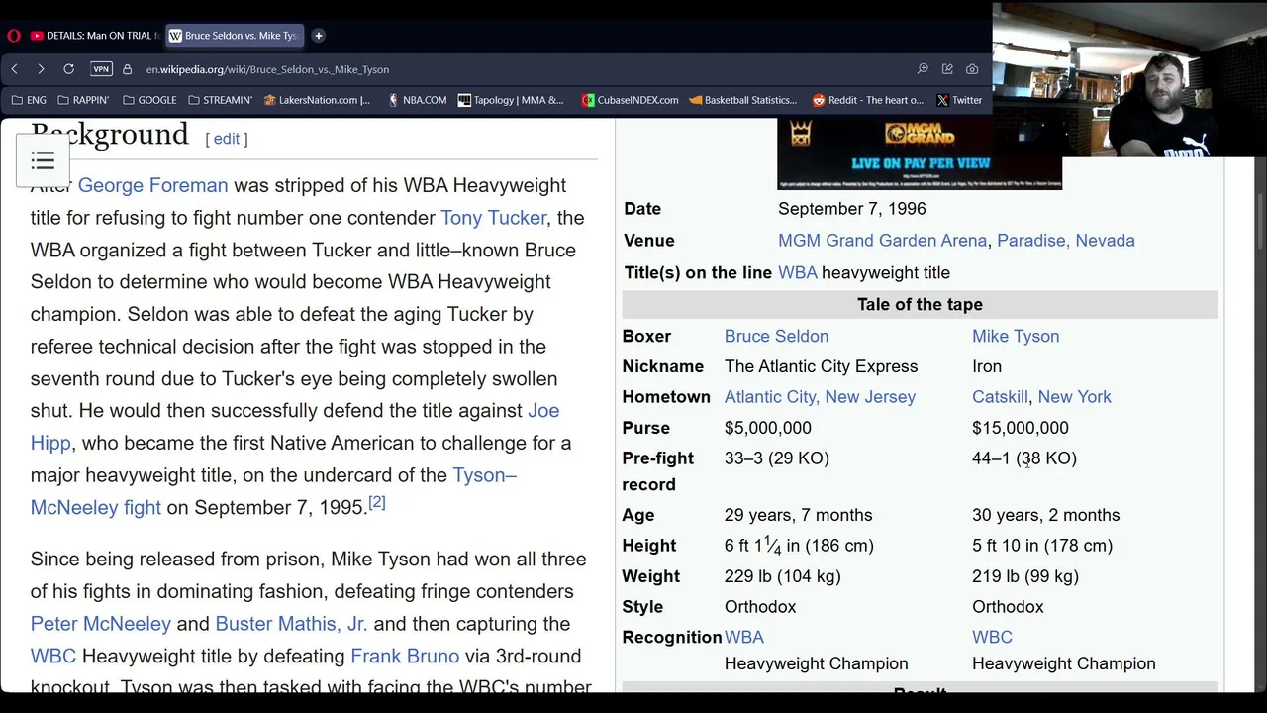Screen dimensions: 1267x713
Task: Open the WBC link in the paragraph
Action: 53,656
